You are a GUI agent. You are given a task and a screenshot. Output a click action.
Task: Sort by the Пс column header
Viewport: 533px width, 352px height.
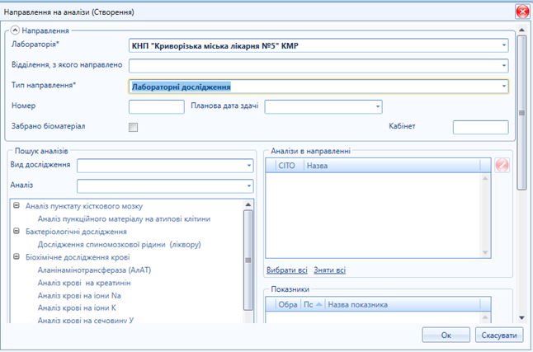tap(313, 304)
